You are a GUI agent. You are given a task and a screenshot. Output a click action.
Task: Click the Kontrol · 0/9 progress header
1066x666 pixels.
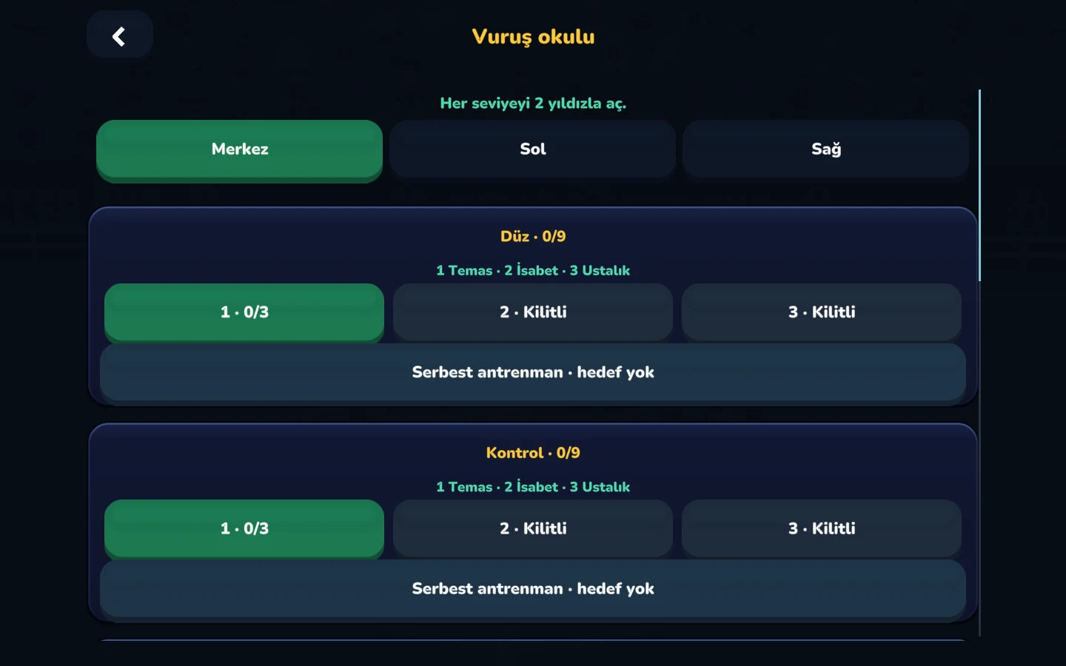pos(533,453)
